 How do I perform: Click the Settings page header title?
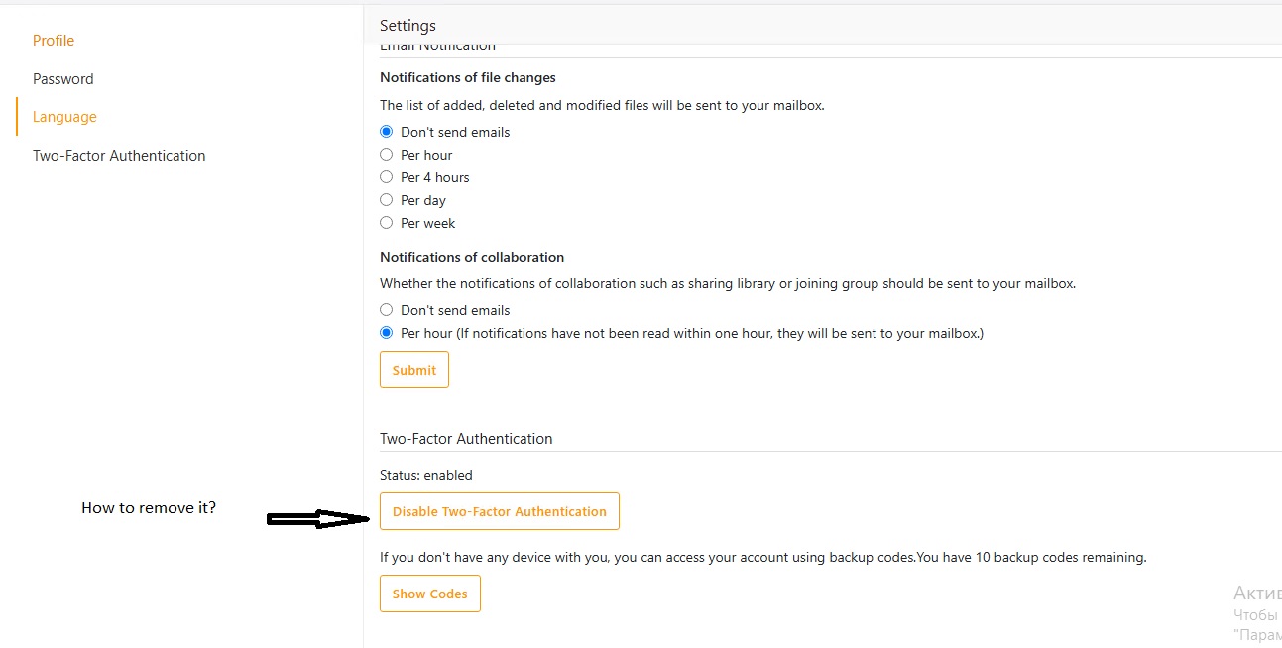tap(408, 26)
